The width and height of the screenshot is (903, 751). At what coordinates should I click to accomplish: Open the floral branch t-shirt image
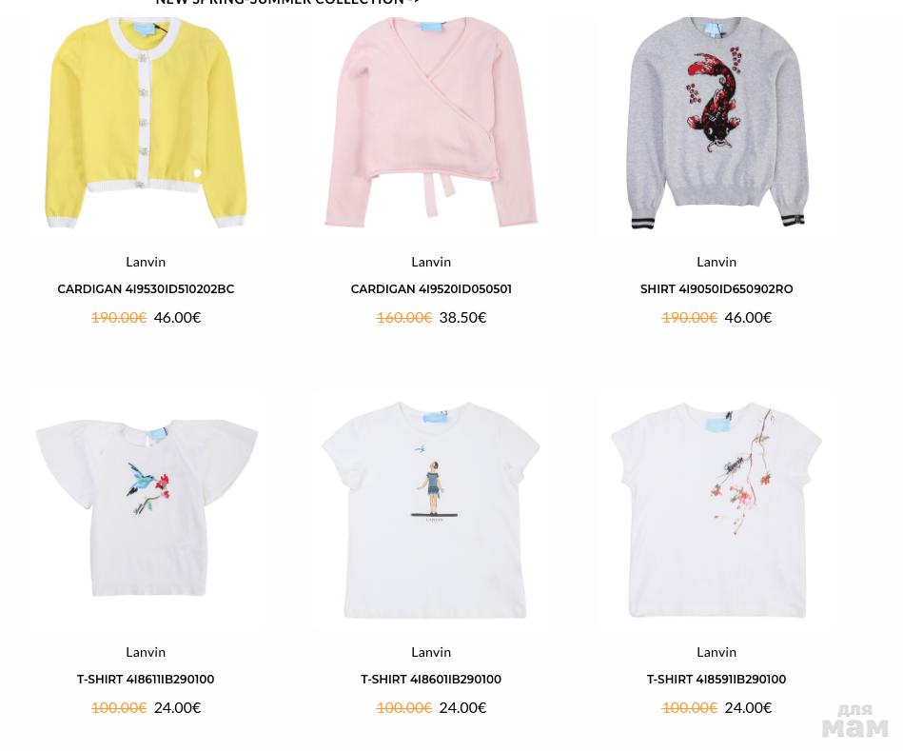(717, 510)
